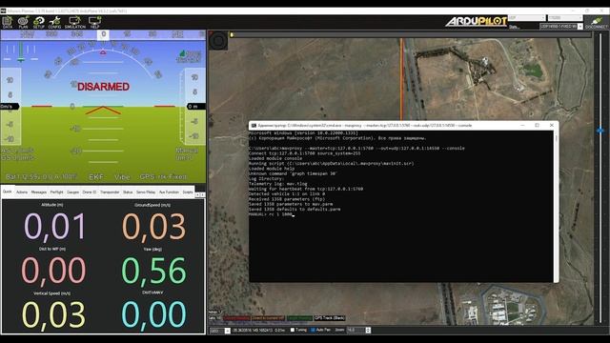
Task: Open the HELP screen
Action: point(95,22)
